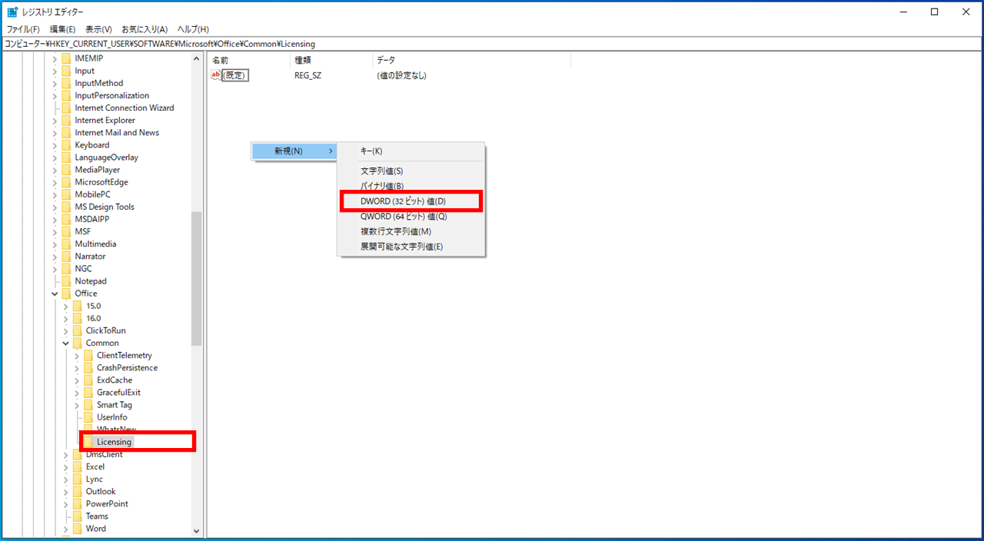
Task: Click the データ column header
Action: pos(471,60)
